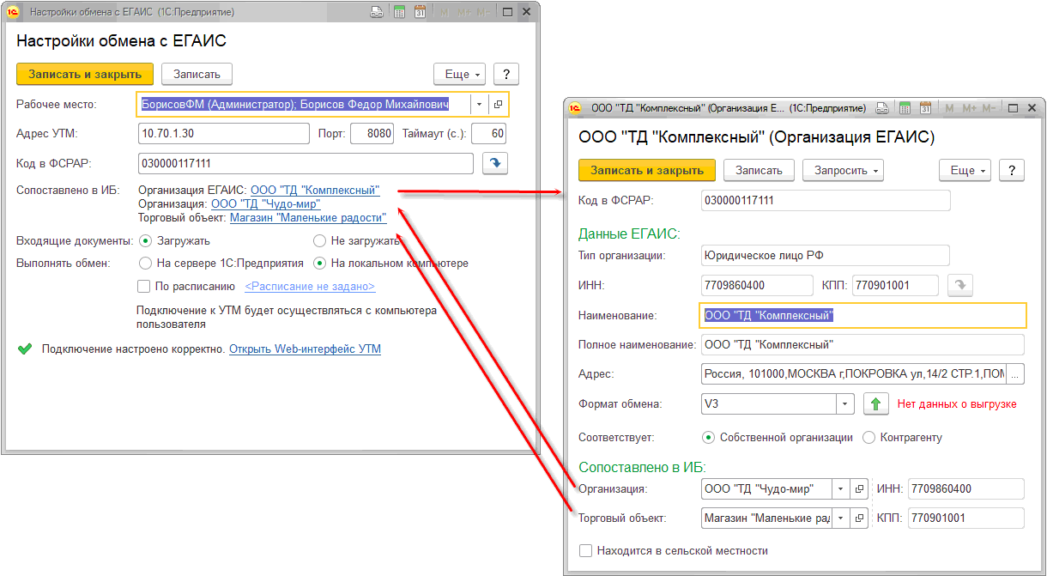
Task: Click 1C logo icon in Настройки обмена window
Action: [13, 13]
